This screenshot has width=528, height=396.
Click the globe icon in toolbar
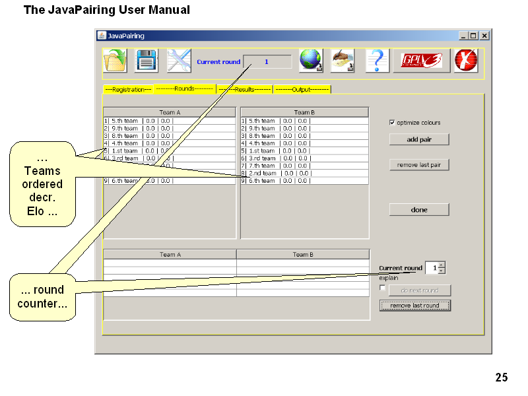(x=310, y=61)
